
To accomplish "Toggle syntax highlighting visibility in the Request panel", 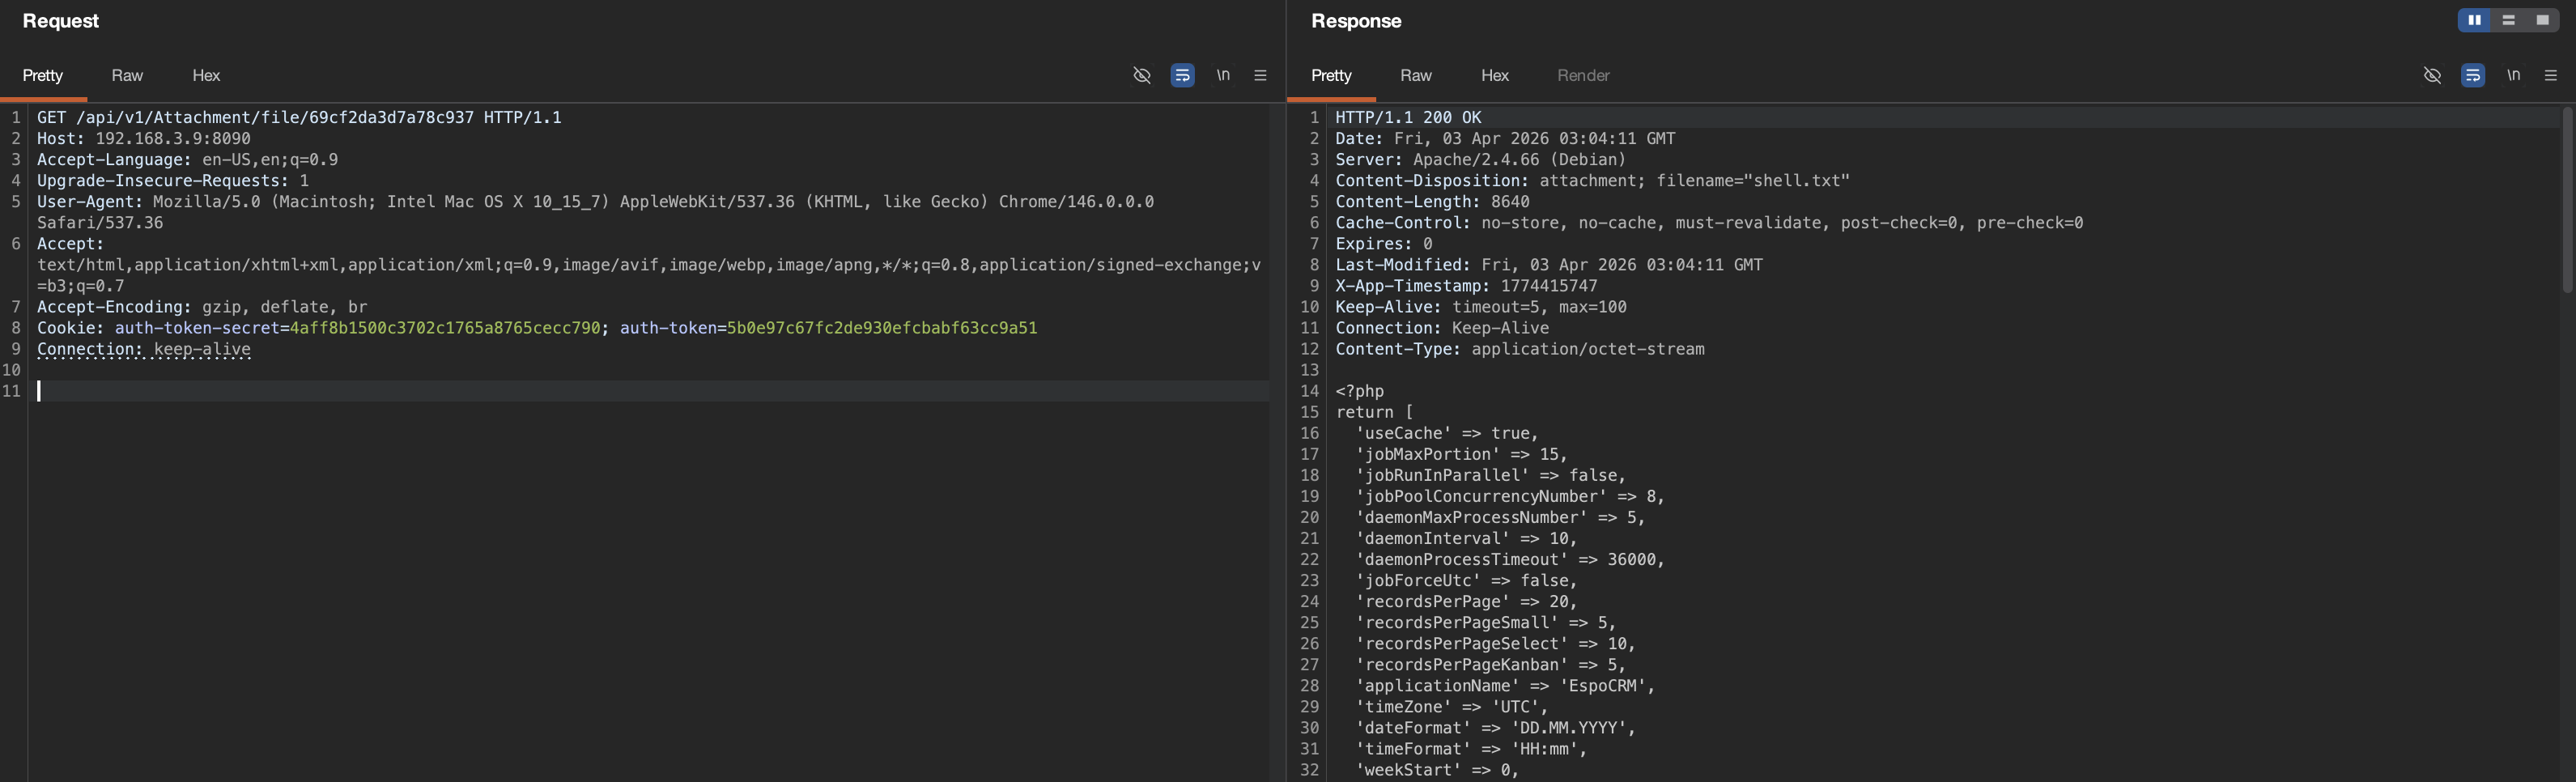I will [x=1141, y=75].
